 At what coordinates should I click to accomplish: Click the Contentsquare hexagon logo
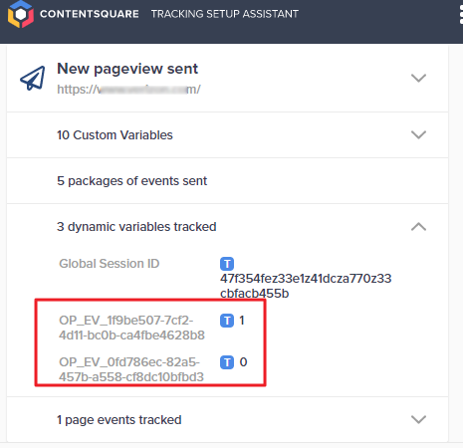coord(21,14)
